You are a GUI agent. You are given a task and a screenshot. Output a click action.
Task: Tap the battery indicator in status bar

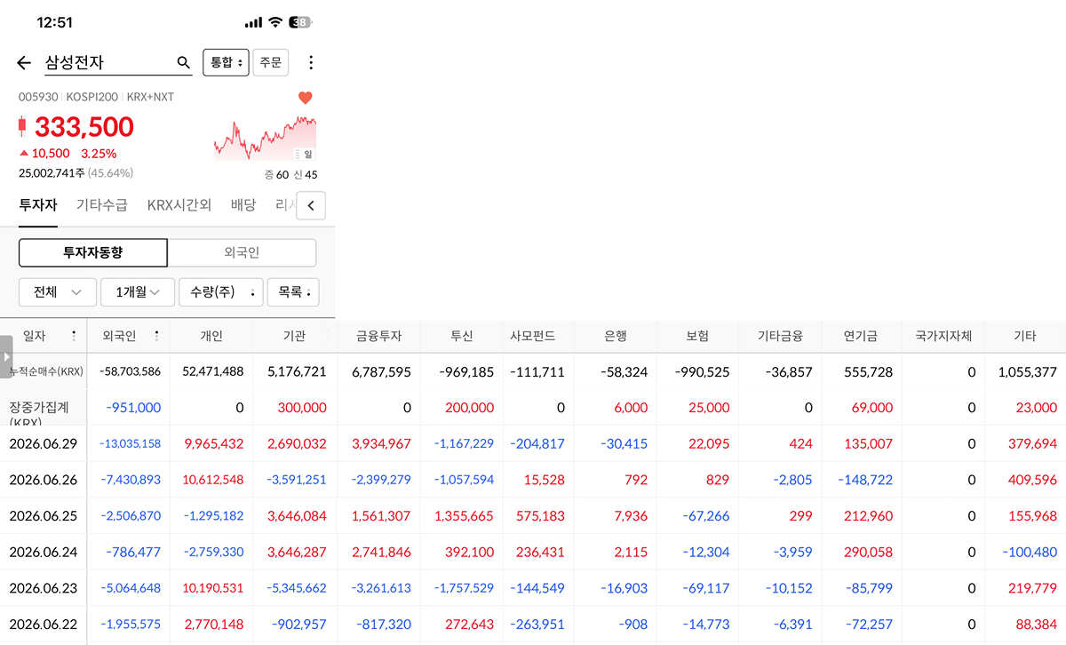(300, 22)
